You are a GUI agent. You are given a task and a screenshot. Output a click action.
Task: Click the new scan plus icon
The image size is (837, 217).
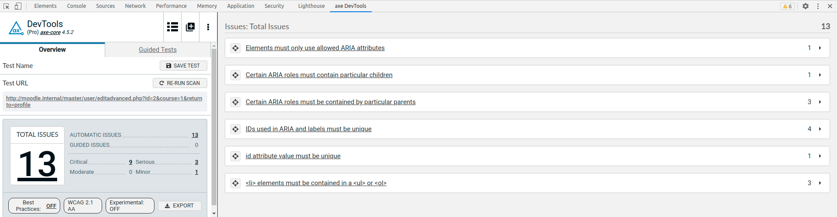pyautogui.click(x=190, y=27)
